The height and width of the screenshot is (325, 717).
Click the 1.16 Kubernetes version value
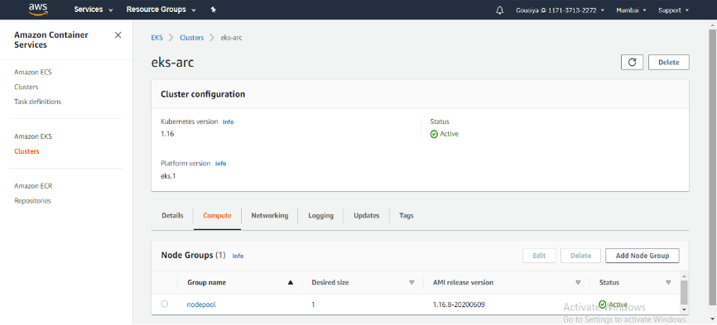(x=167, y=134)
